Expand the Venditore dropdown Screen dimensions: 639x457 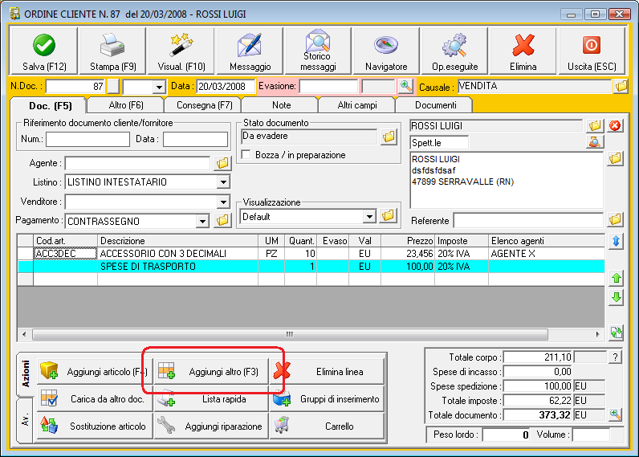[223, 202]
